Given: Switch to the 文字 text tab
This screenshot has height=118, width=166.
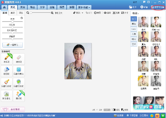Looking at the screenshot, I should 42,7.
